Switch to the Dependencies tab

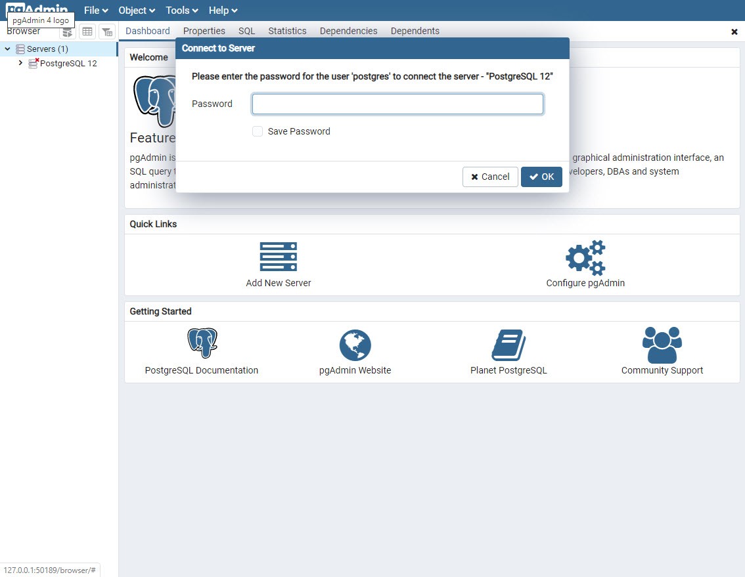[x=349, y=31]
